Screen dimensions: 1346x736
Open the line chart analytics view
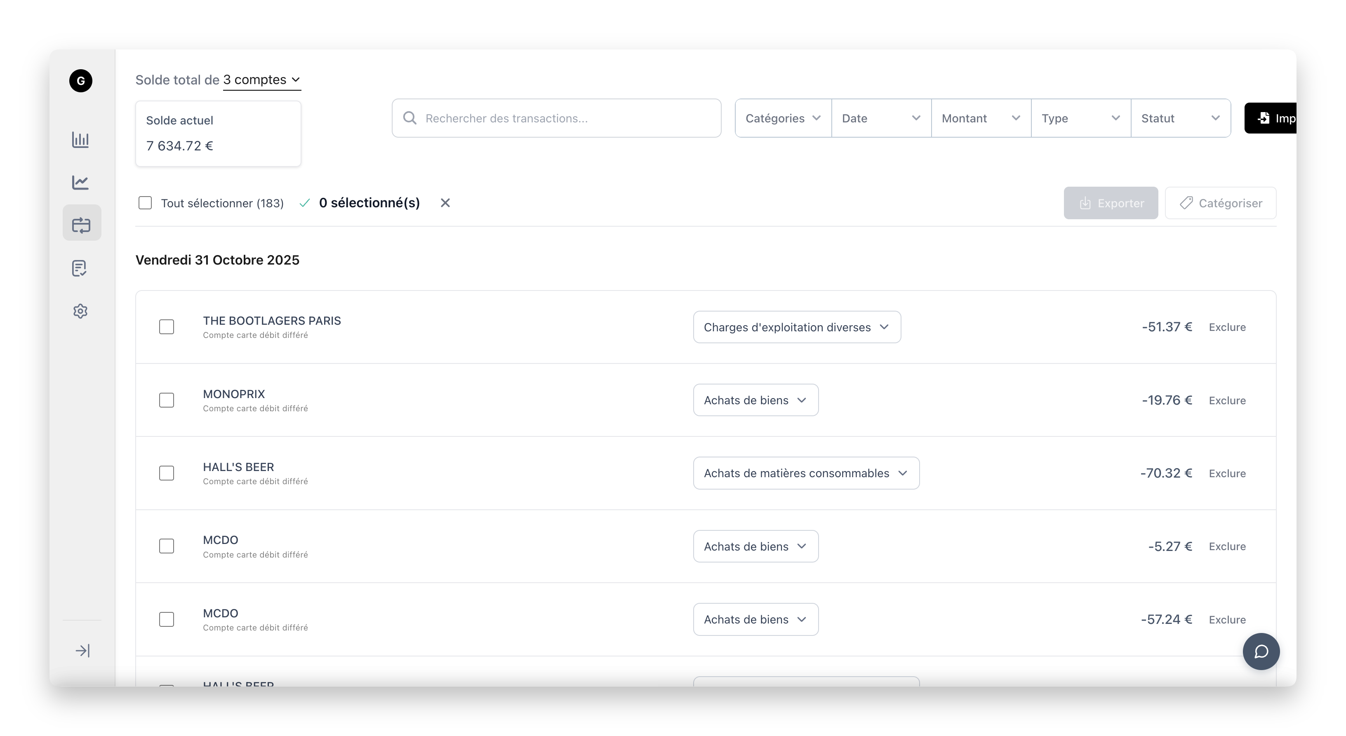click(x=81, y=182)
